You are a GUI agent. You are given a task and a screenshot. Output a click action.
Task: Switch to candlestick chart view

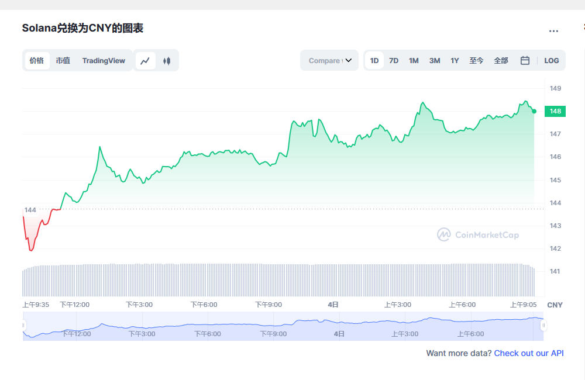point(167,60)
